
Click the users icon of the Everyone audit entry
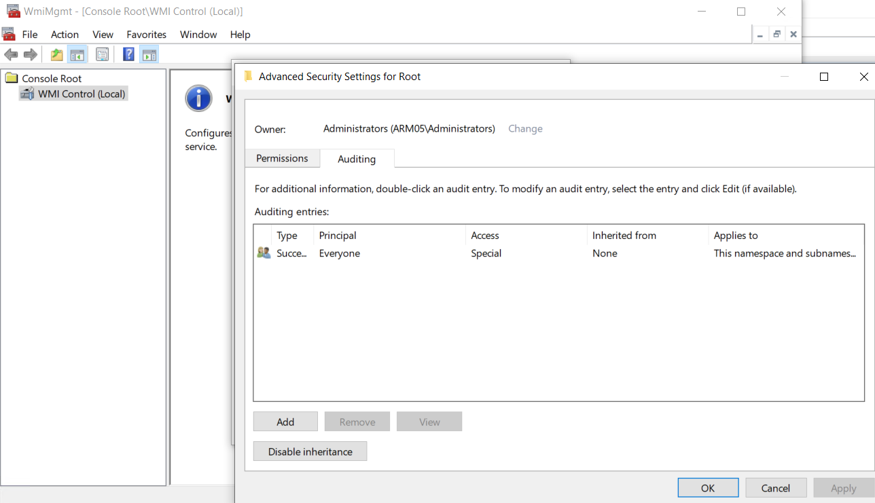264,253
